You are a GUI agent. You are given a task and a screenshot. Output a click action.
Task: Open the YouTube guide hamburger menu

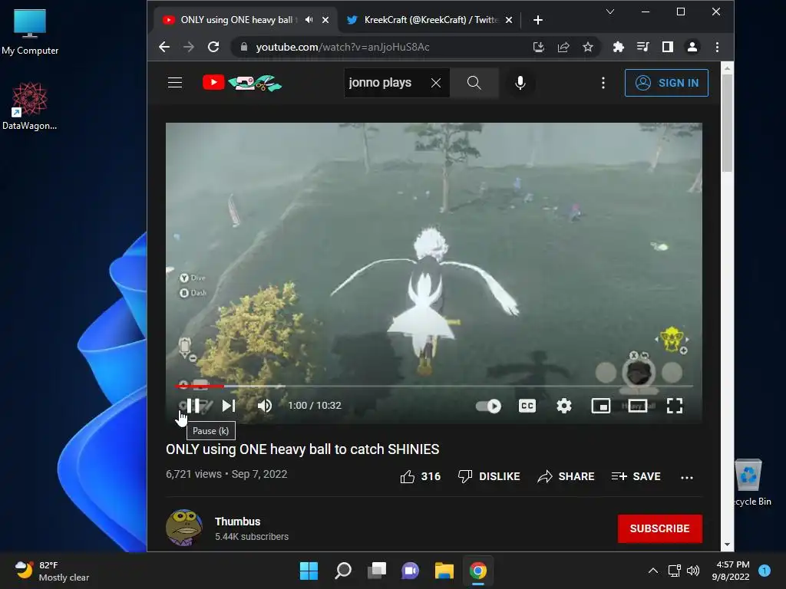point(175,83)
